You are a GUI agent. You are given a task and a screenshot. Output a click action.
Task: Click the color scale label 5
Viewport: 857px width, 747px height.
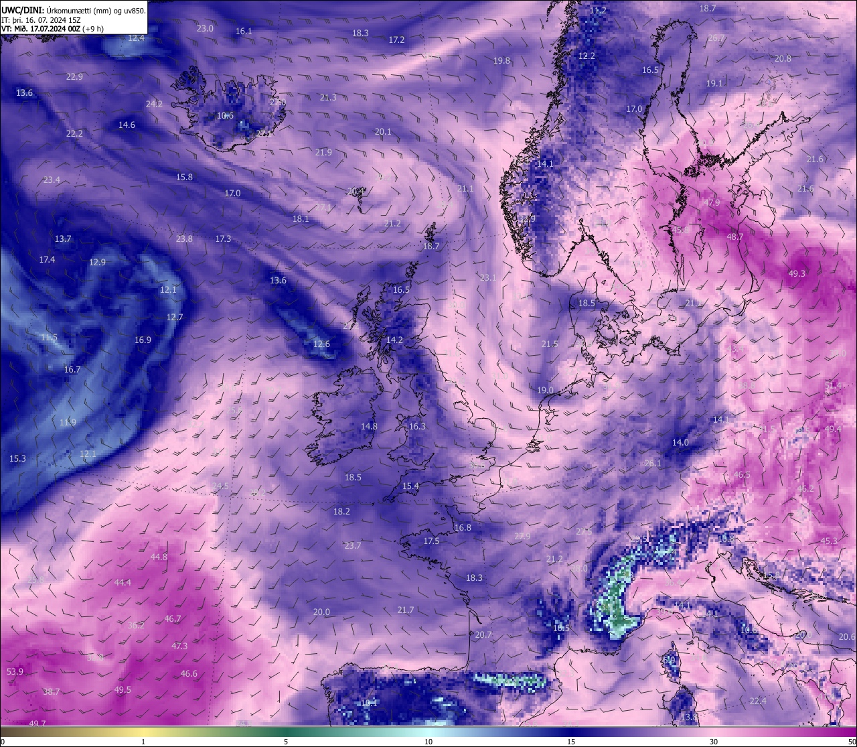point(286,742)
